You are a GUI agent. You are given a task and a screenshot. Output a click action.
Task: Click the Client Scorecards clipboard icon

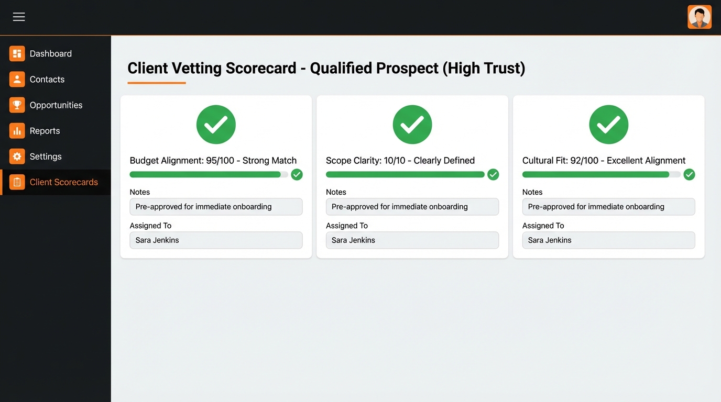point(17,182)
